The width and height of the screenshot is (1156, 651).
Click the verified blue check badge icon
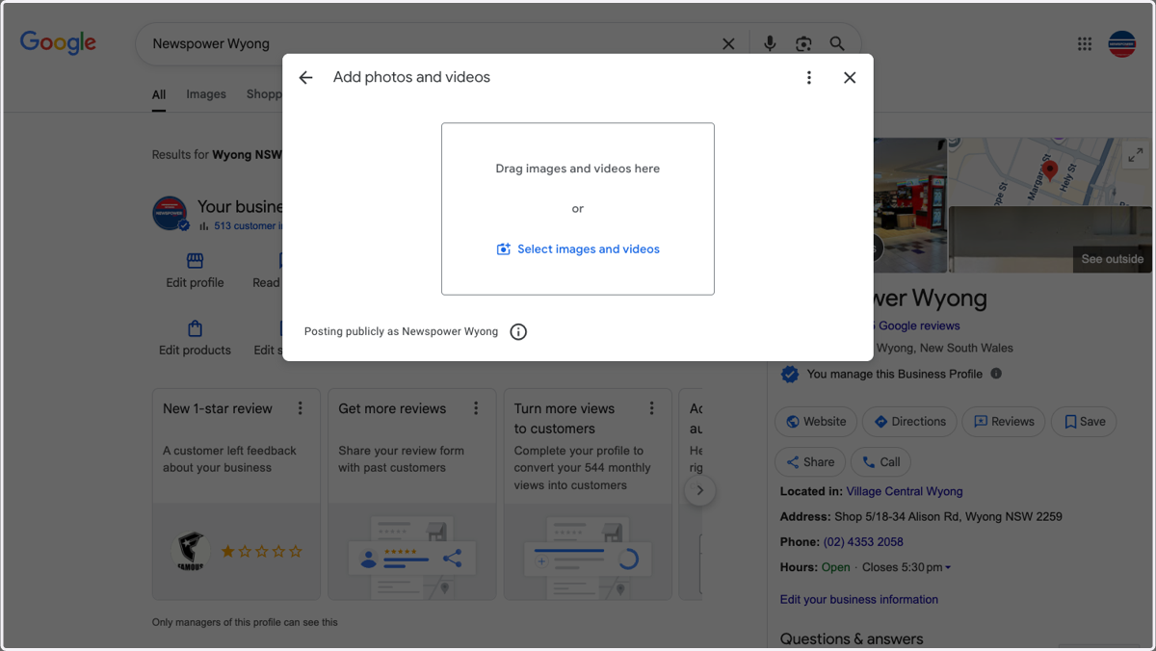pos(790,374)
